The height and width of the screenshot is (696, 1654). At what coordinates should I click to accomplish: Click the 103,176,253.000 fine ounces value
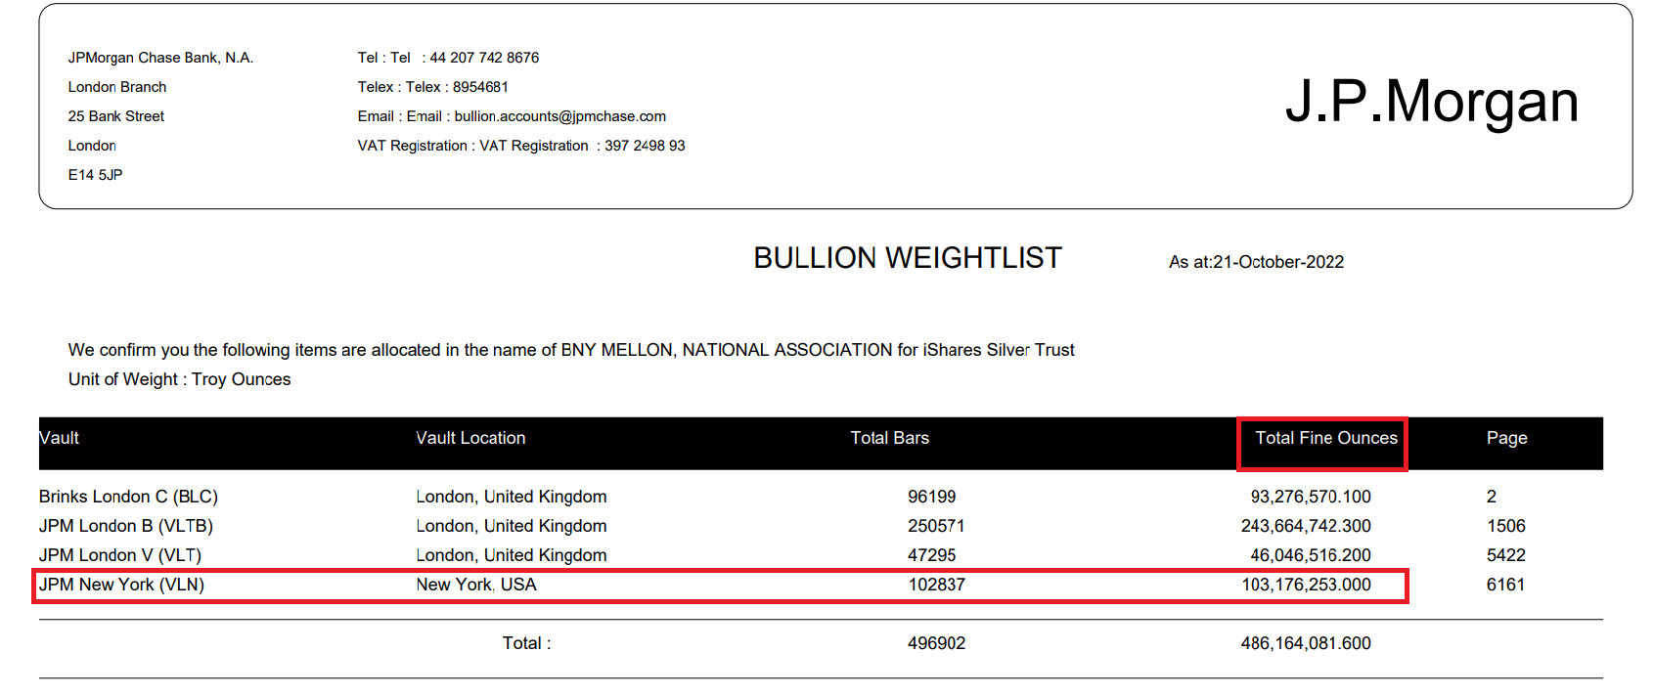1306,585
